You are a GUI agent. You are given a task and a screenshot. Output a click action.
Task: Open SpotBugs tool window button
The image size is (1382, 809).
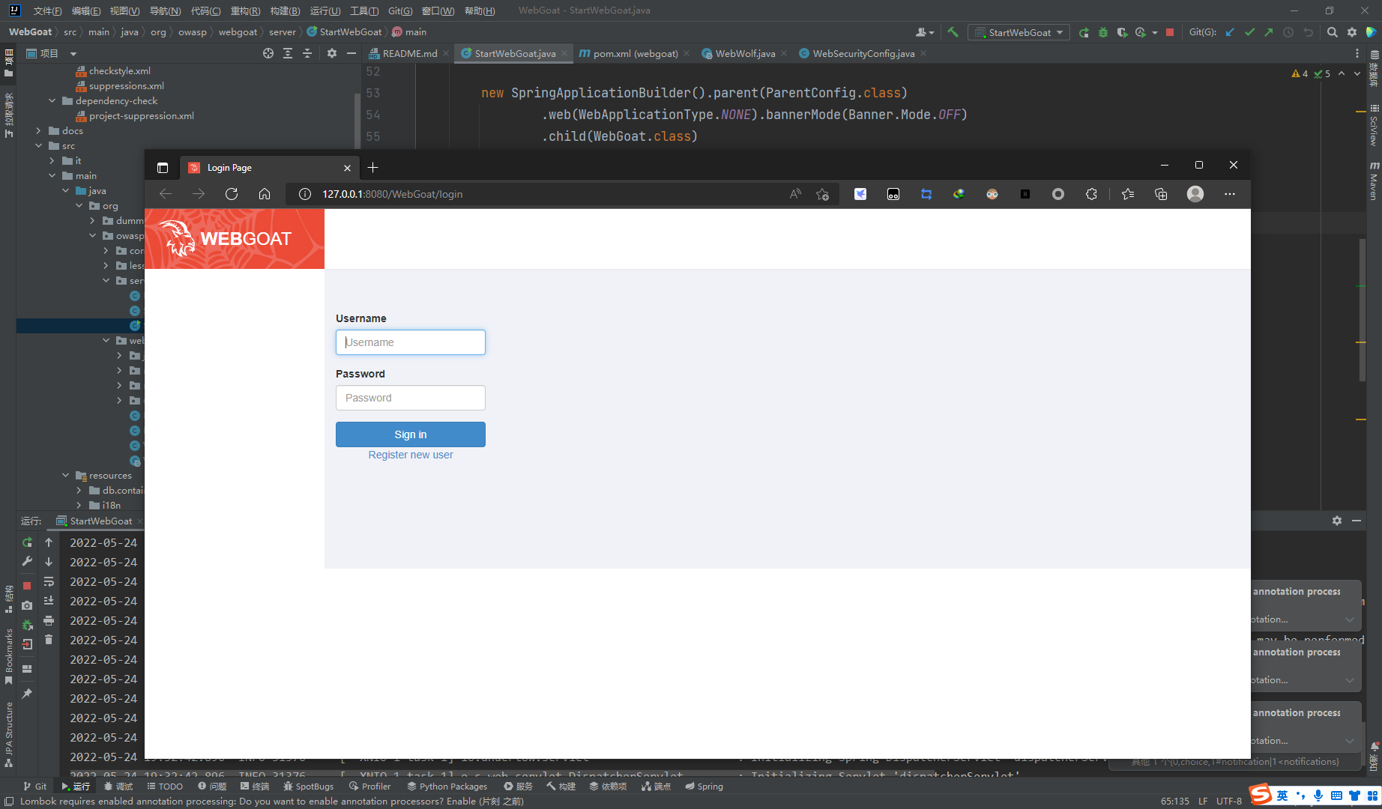click(x=308, y=786)
